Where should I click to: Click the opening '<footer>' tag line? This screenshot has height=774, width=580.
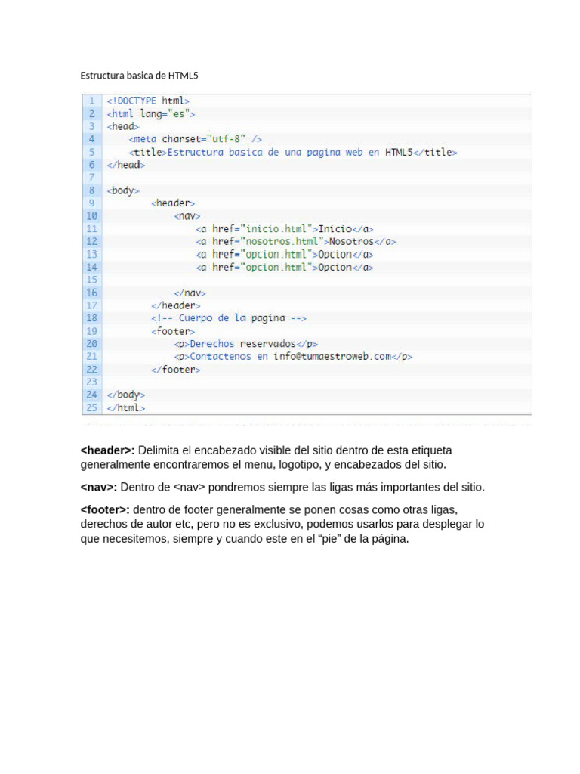tap(173, 331)
